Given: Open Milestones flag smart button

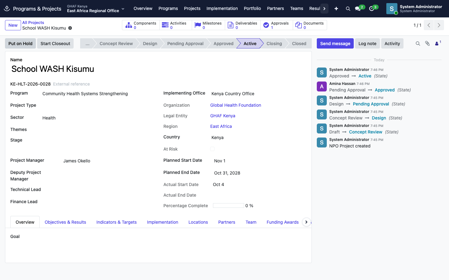Looking at the screenshot, I should click(x=208, y=25).
